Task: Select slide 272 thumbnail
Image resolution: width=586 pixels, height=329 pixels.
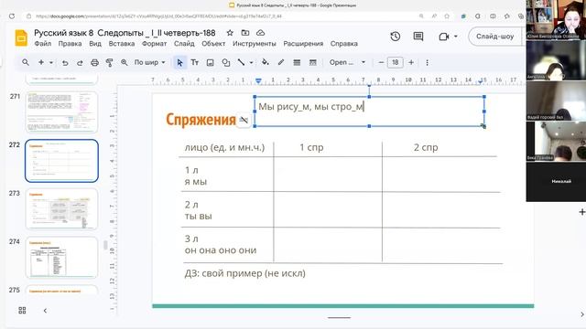Action: point(61,161)
